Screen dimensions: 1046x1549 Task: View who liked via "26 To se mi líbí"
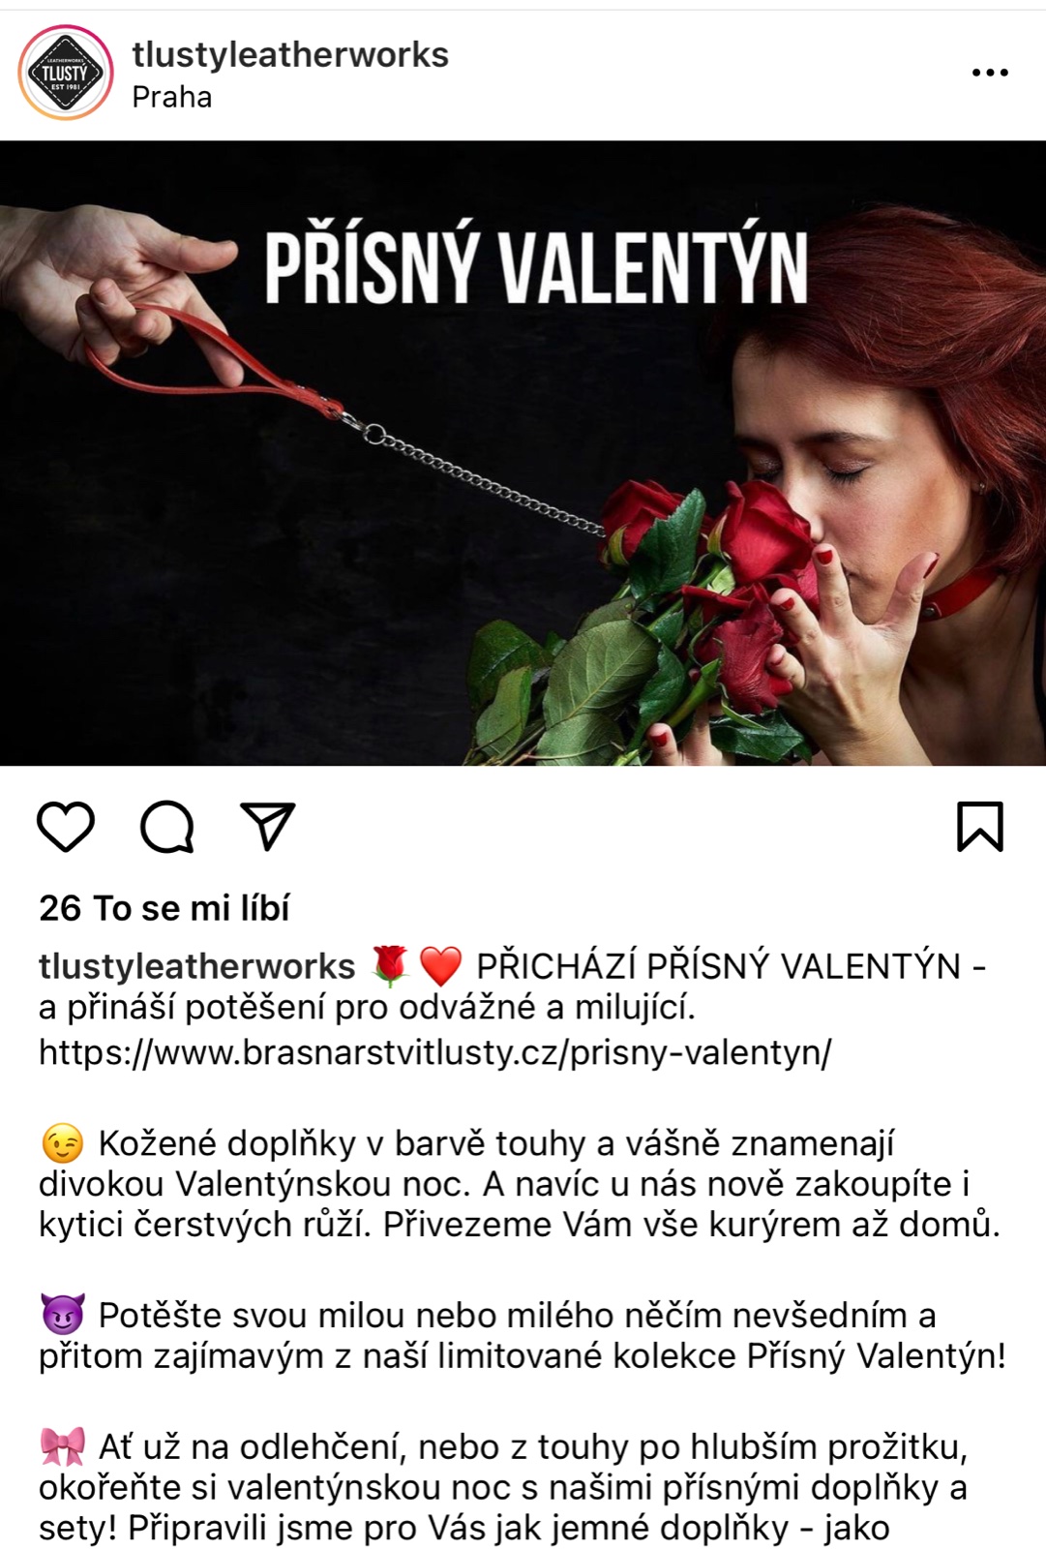164,908
